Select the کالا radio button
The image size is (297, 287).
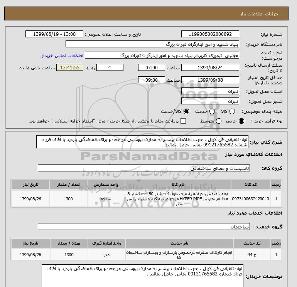pyautogui.click(x=232, y=111)
